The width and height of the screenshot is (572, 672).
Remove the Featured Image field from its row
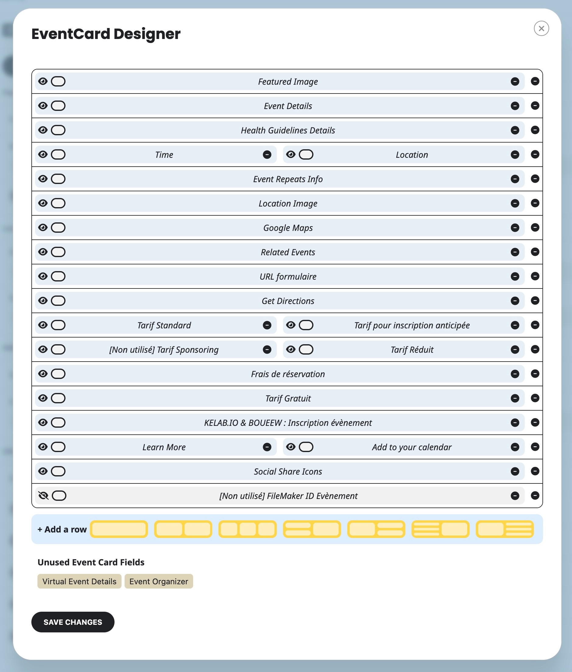(x=515, y=81)
